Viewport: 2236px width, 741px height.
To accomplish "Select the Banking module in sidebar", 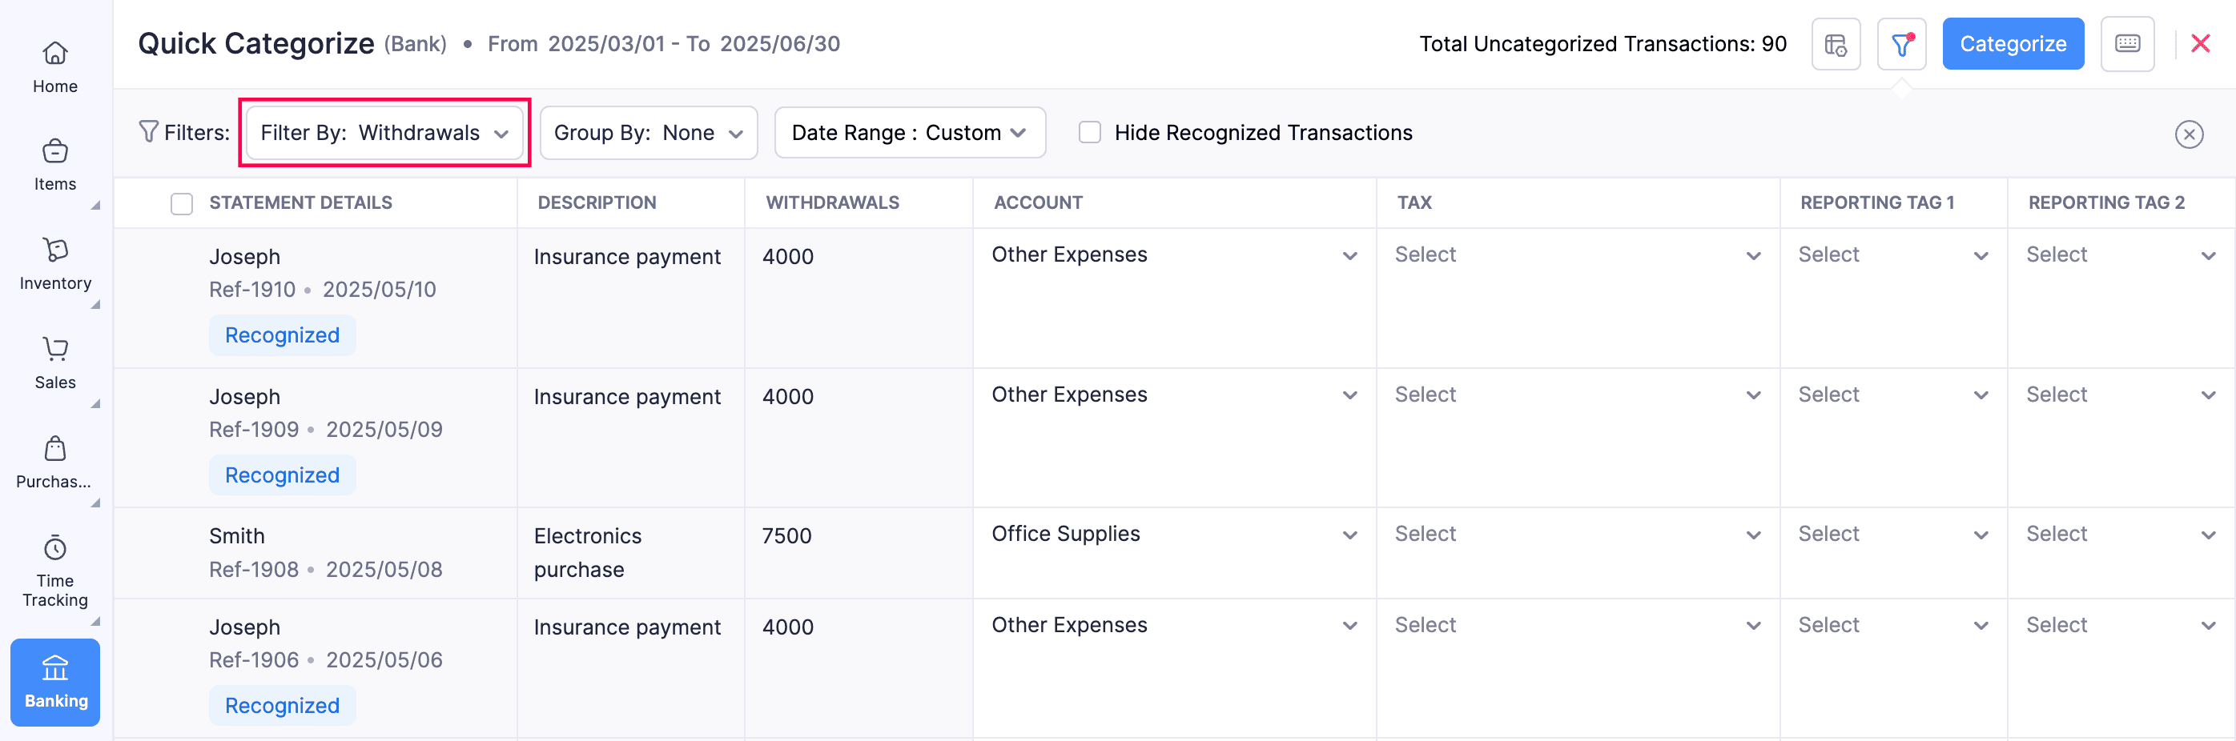I will click(x=54, y=682).
